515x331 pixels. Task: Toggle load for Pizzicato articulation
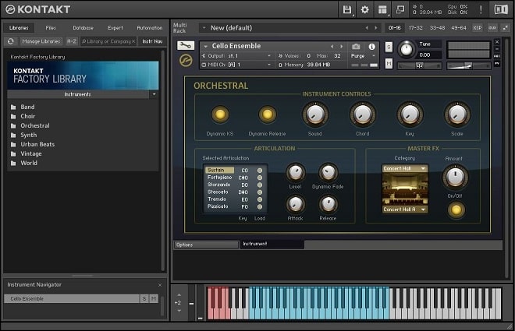click(x=260, y=207)
